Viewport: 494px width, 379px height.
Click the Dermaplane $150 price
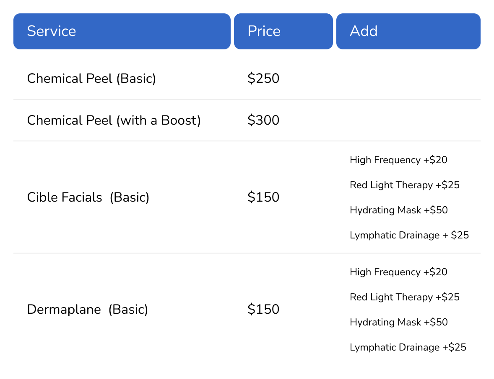pos(263,309)
